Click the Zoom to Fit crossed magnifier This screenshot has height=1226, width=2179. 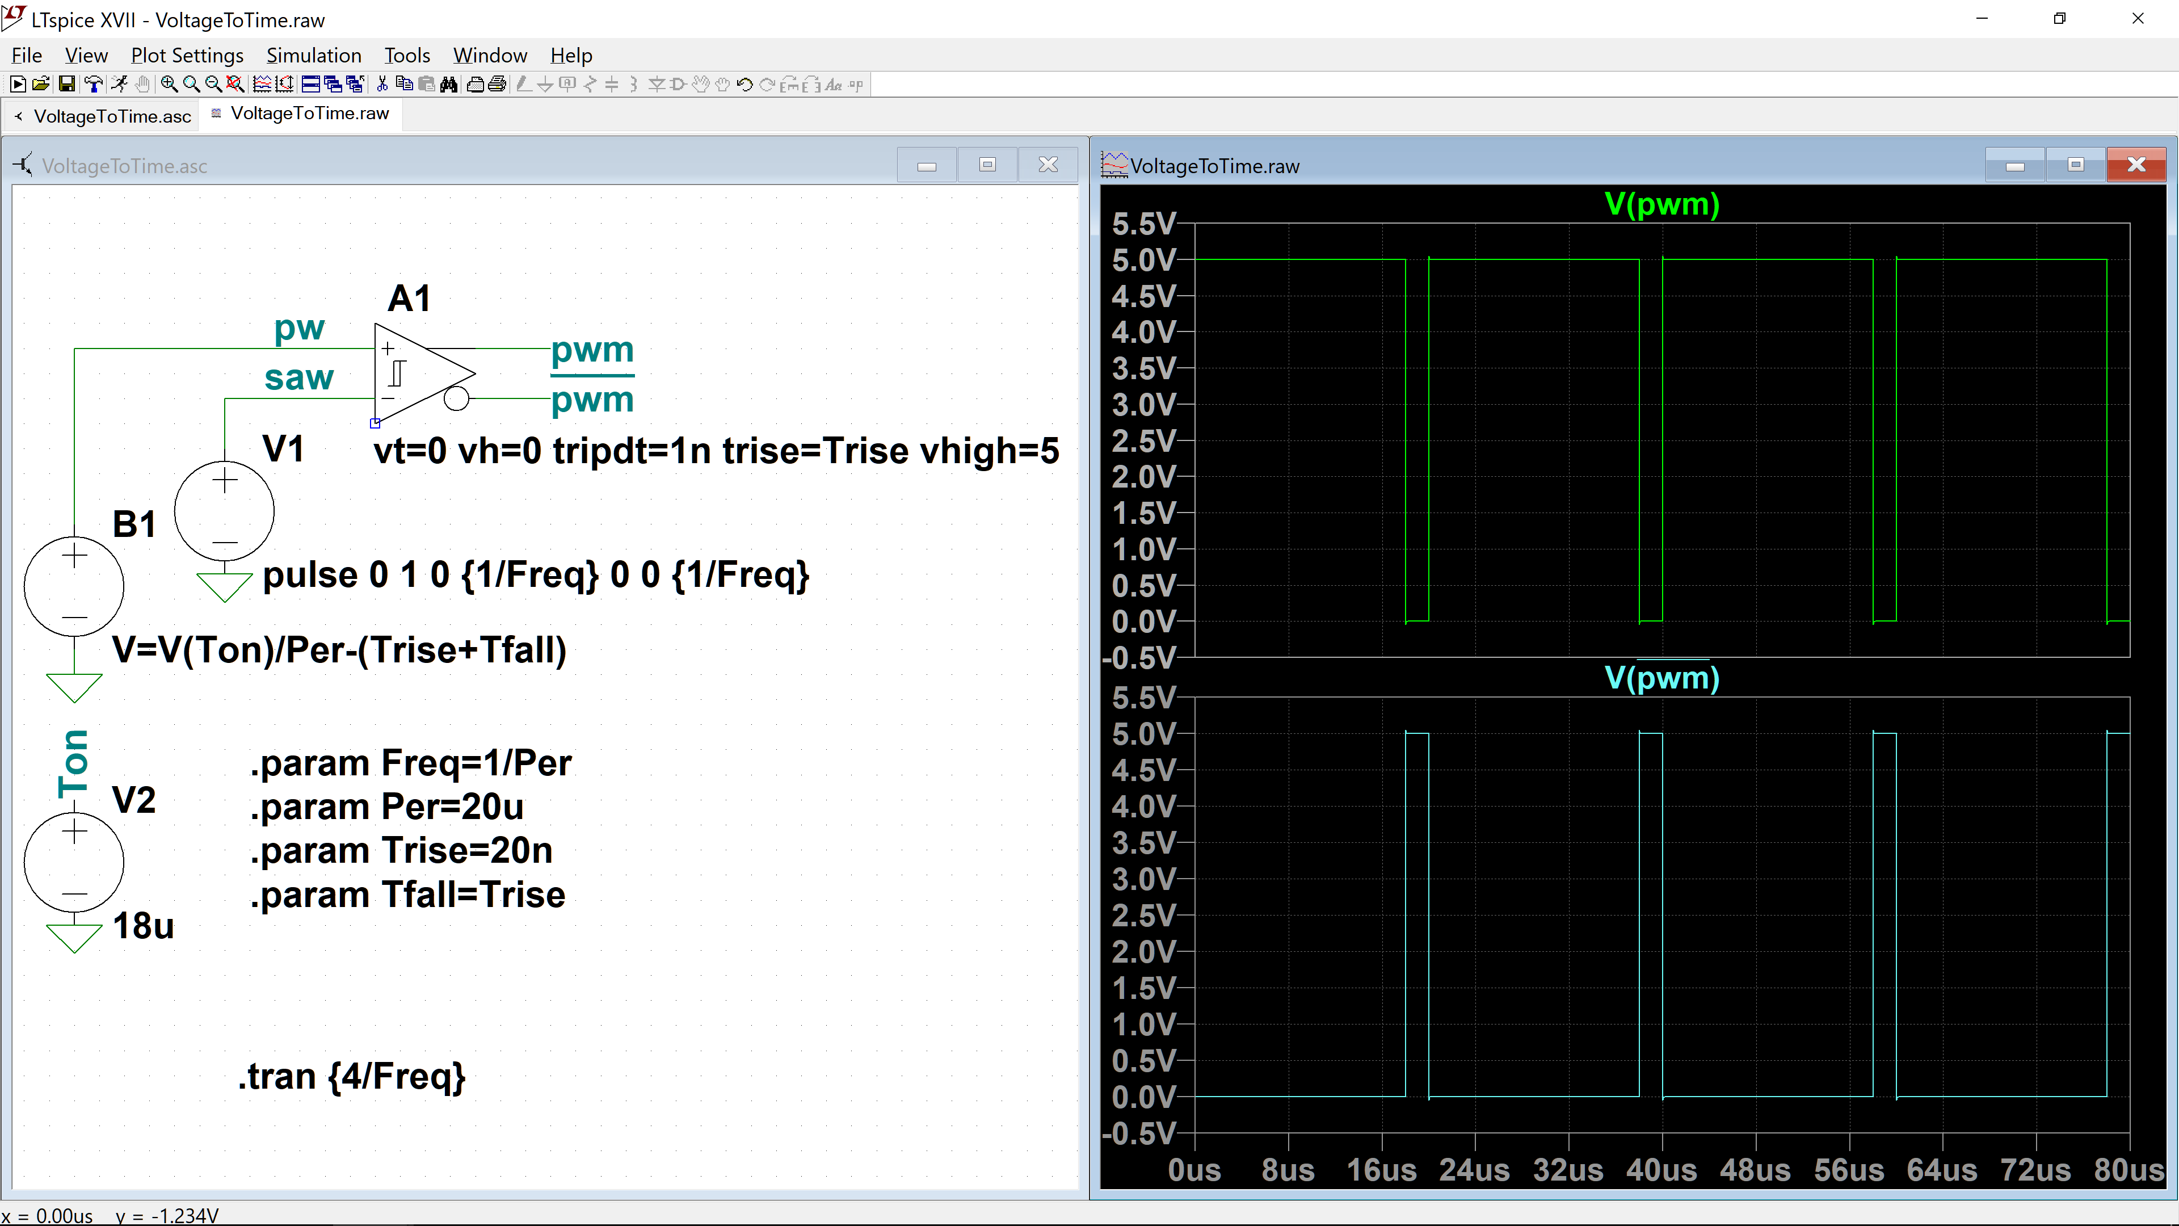coord(235,84)
